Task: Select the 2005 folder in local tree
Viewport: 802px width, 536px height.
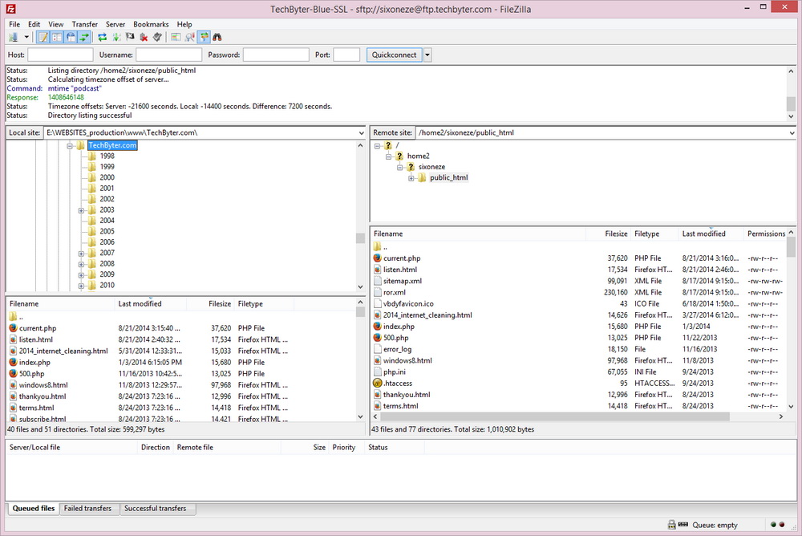Action: pos(107,231)
